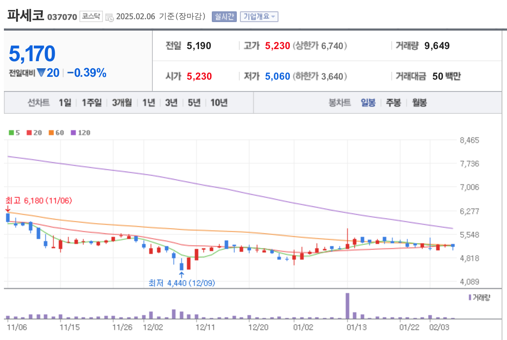Select the 1일 line chart tab
507x340 pixels.
point(65,103)
